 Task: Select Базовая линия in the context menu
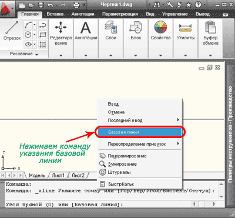(x=140, y=132)
